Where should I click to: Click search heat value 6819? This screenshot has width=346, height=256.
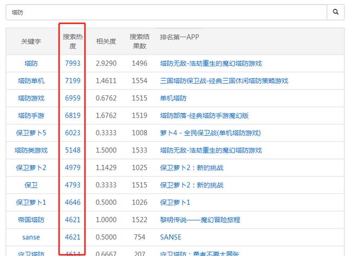click(72, 115)
